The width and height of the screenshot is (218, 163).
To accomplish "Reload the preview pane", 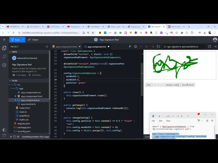I will pos(158,47).
